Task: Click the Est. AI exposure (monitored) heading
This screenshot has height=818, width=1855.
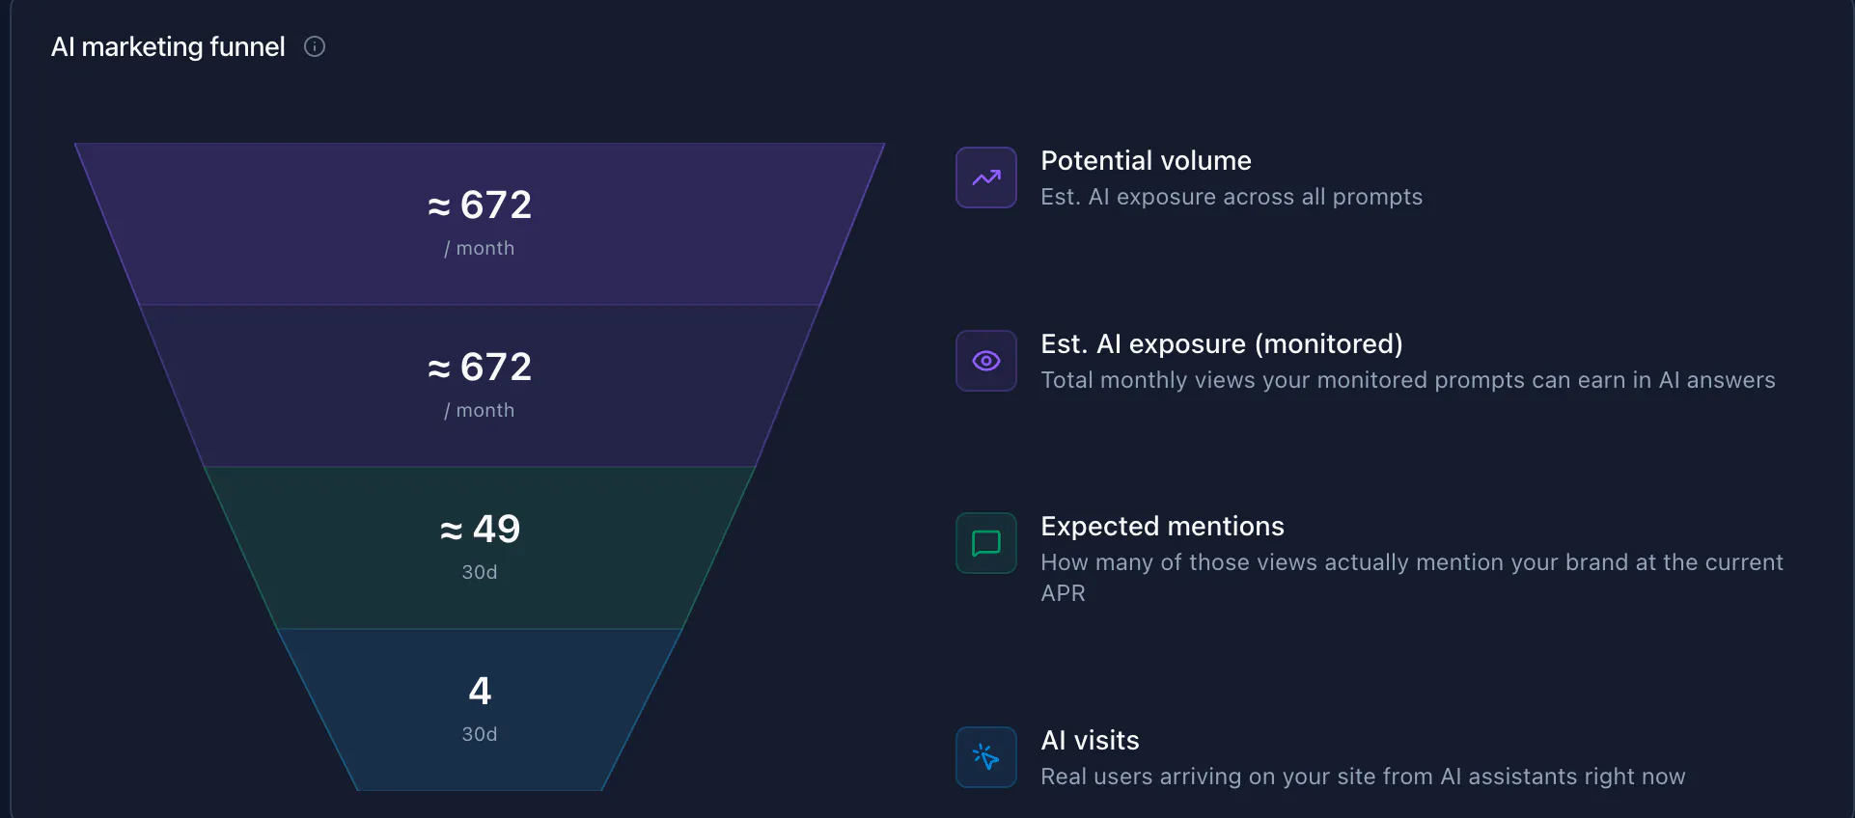Action: pyautogui.click(x=1222, y=343)
